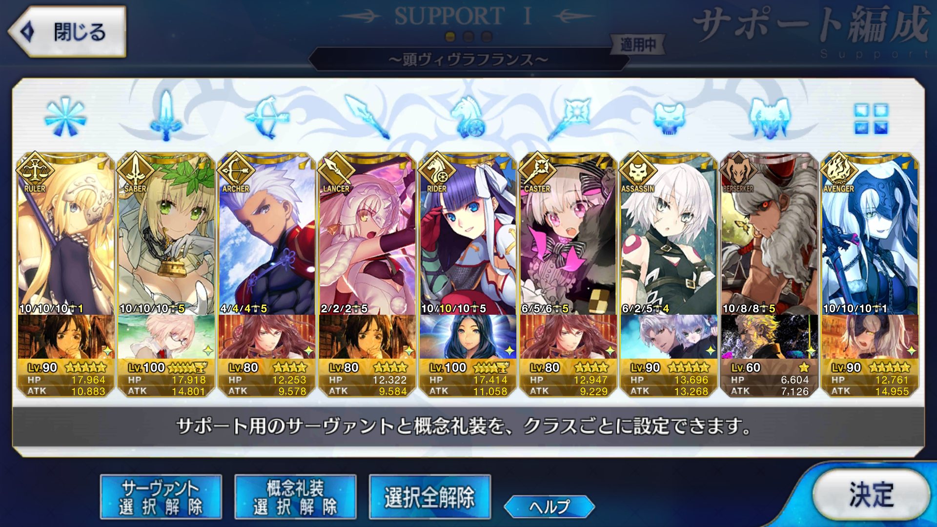This screenshot has width=937, height=527.
Task: Open the Ruler support servant card
Action: point(66,234)
